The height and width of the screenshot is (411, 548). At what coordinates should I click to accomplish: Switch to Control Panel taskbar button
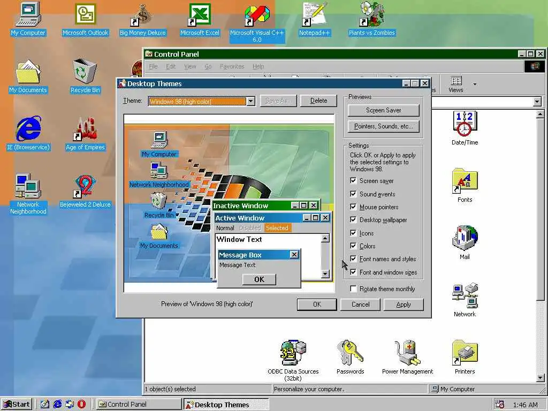point(138,405)
